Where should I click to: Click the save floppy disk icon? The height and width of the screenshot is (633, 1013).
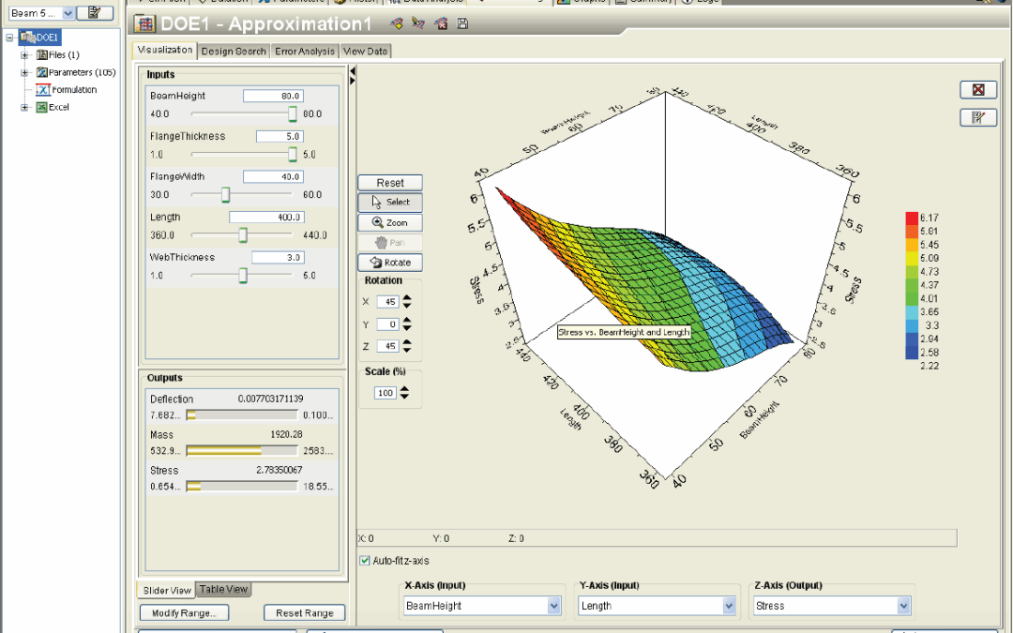(462, 23)
